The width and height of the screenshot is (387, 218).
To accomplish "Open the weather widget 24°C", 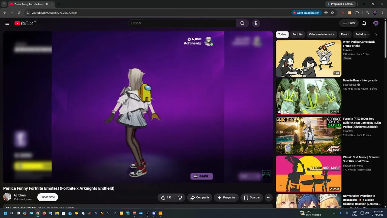I will click(311, 213).
